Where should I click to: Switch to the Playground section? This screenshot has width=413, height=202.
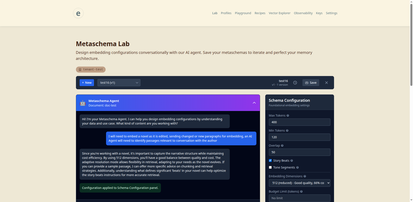point(243,13)
